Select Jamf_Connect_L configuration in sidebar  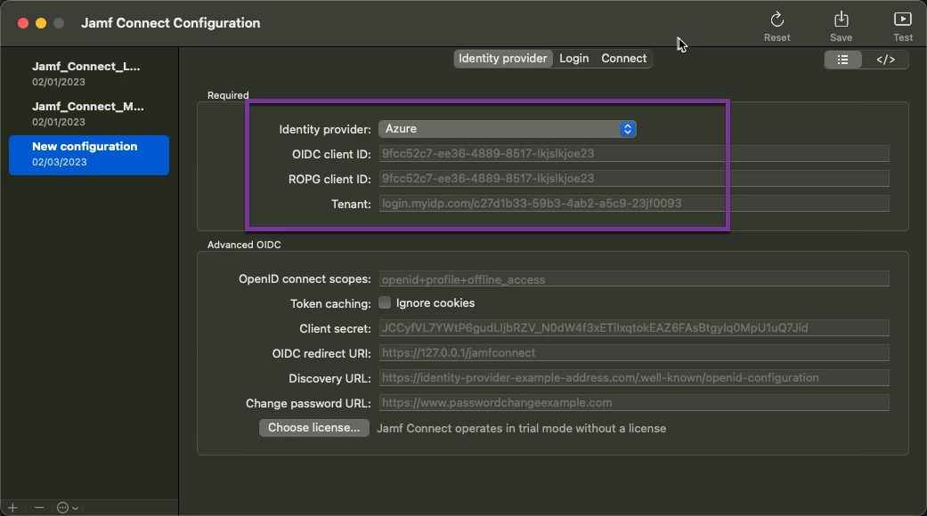pyautogui.click(x=89, y=74)
